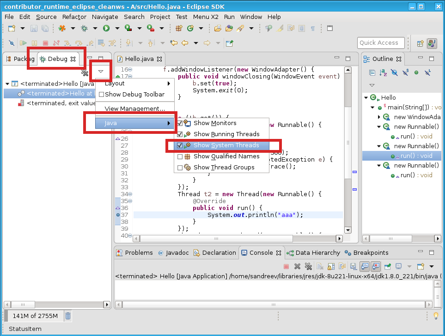
Task: Click the green Run button
Action: coord(106,28)
